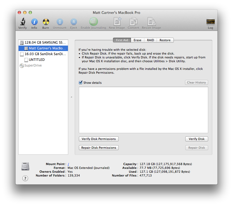Viewport: 233px width, 206px height.
Task: Click the Format value Mac OS Extended (Journaled)
Action: tap(89, 168)
